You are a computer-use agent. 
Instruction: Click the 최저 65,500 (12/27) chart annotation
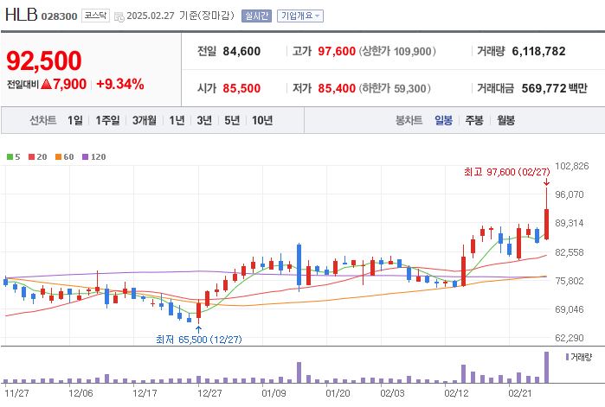[199, 340]
